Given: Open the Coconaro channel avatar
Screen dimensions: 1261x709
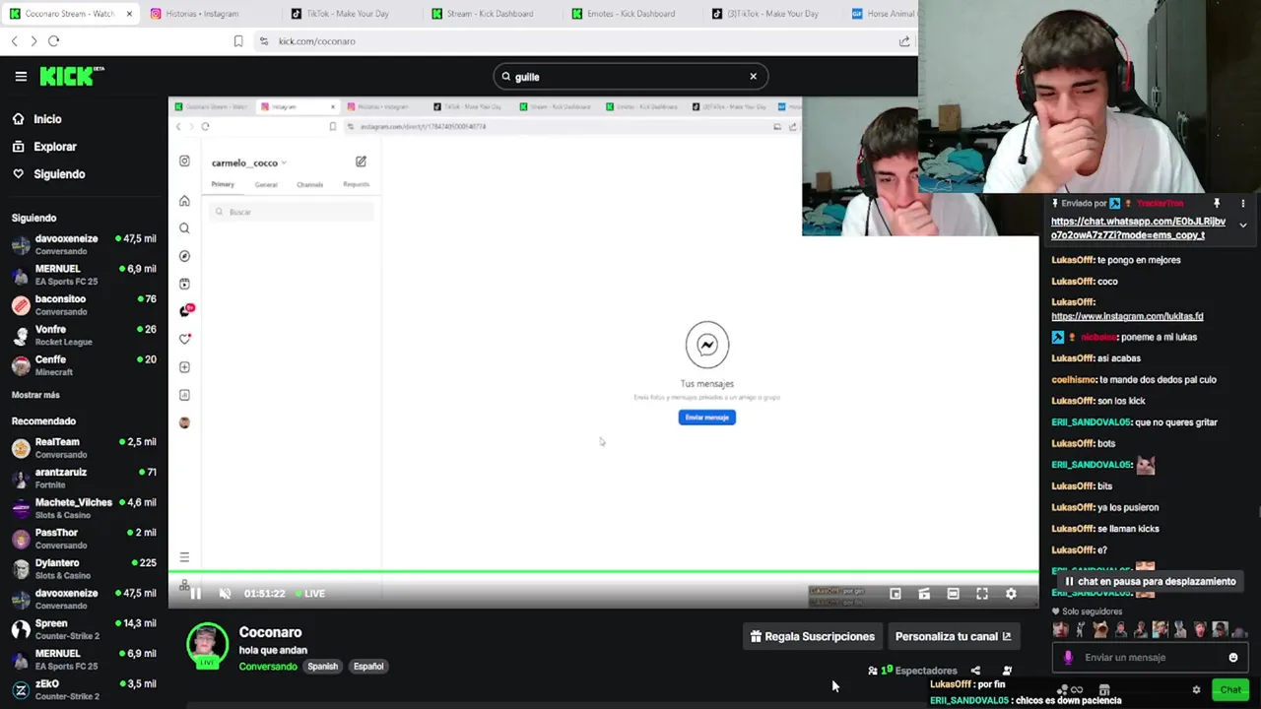Looking at the screenshot, I should pyautogui.click(x=207, y=645).
